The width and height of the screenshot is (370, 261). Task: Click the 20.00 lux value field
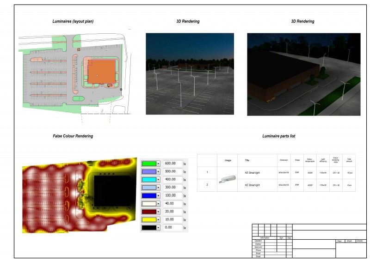173,212
